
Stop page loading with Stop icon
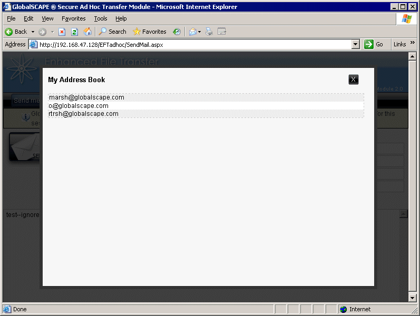point(62,32)
